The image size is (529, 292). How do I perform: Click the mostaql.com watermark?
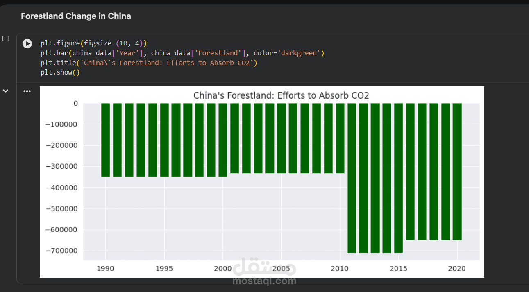[264, 281]
